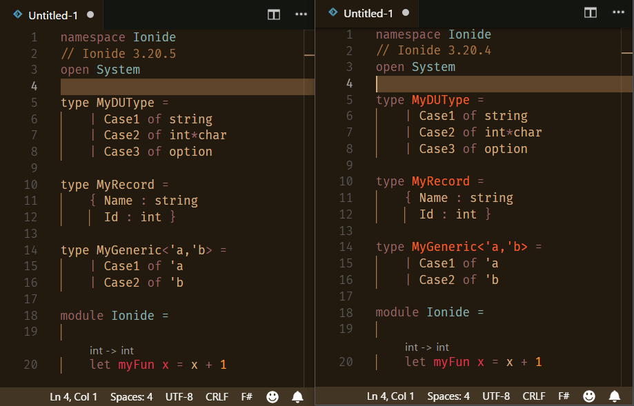Click unsaved dot on left Untitled-1 tab
This screenshot has height=406, width=634.
(90, 14)
